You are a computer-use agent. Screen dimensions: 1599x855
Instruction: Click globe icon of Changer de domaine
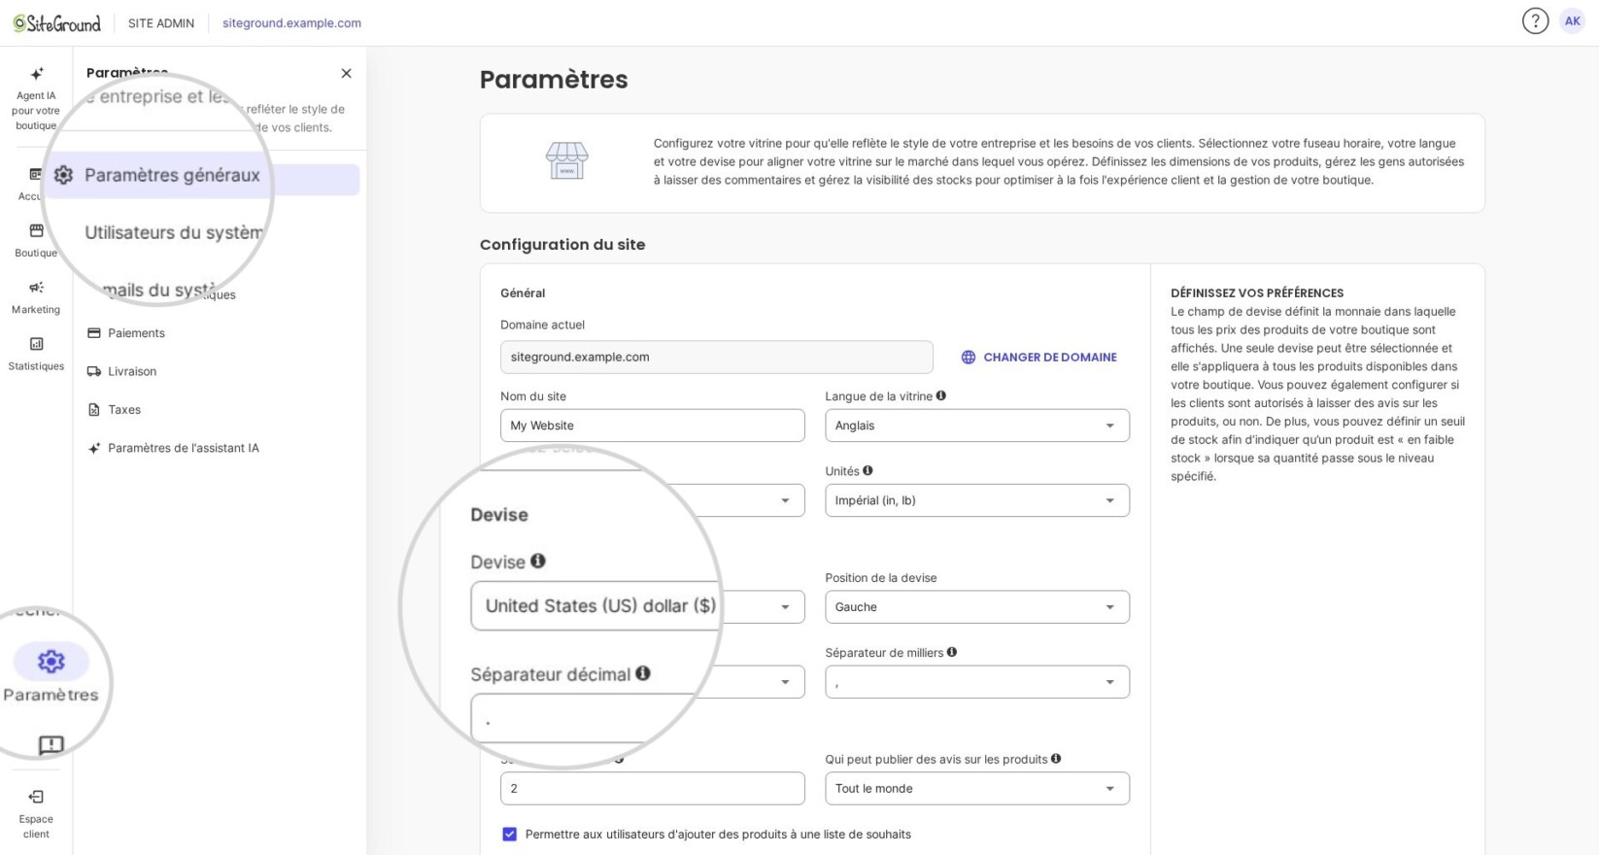[x=969, y=358]
